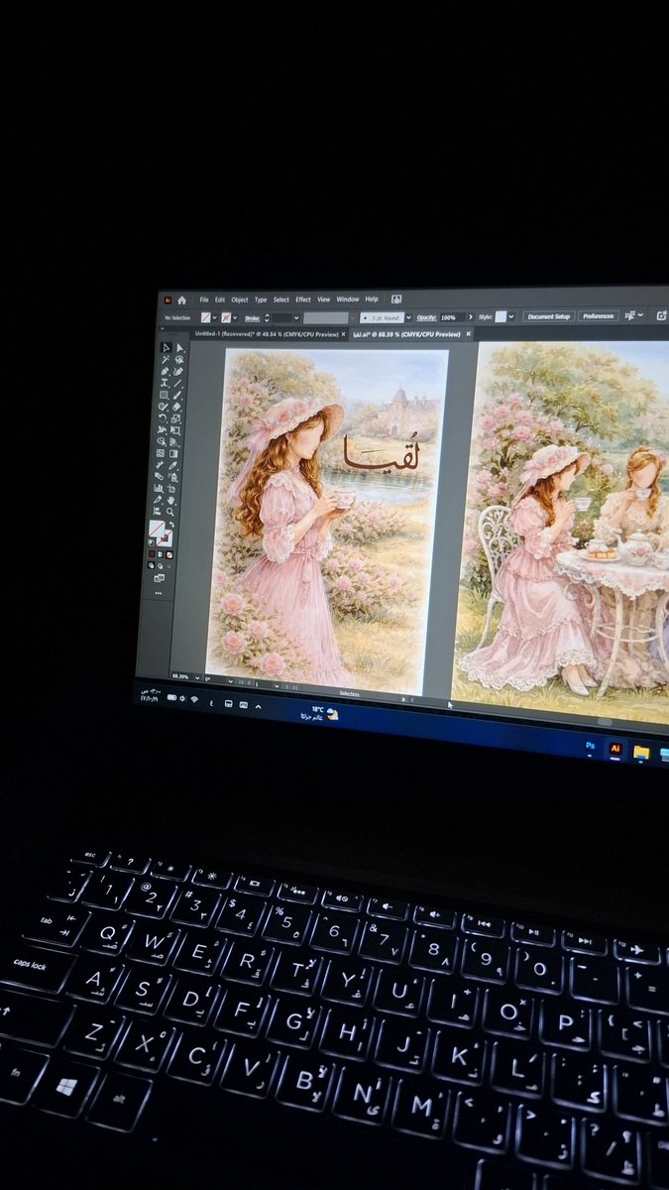Open stroke color dropdown in control bar
Screen dimensions: 669x1190
tap(236, 317)
